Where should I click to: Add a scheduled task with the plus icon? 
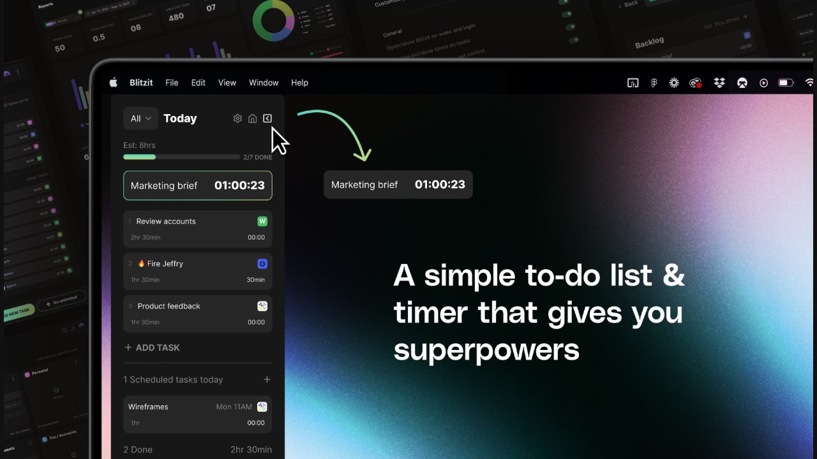(267, 379)
